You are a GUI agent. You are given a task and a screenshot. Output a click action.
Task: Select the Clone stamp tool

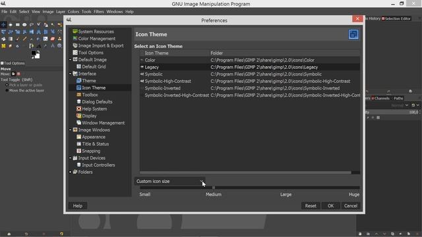click(x=59, y=39)
